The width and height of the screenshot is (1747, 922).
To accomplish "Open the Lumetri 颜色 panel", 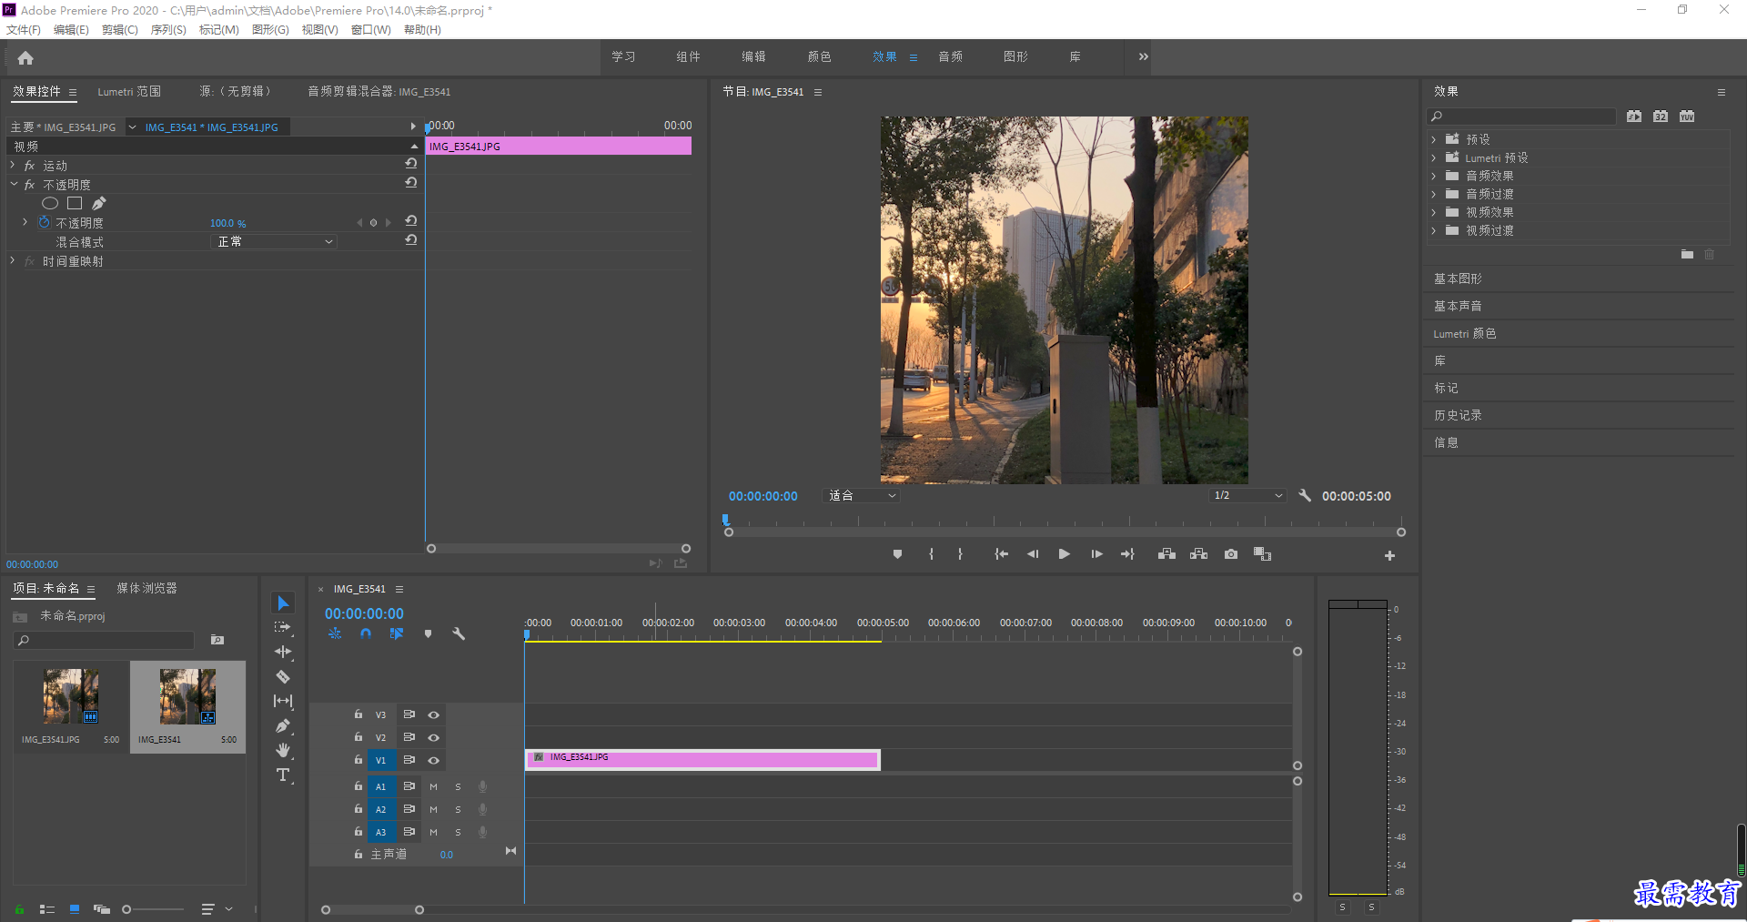I will coord(1465,333).
